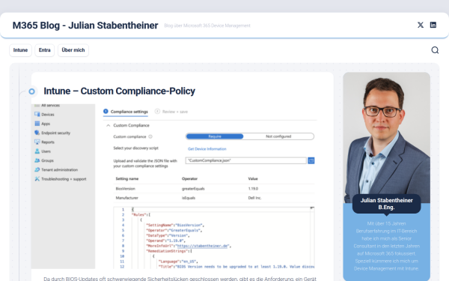
Task: Click the isEquals operator cell
Action: tap(189, 198)
